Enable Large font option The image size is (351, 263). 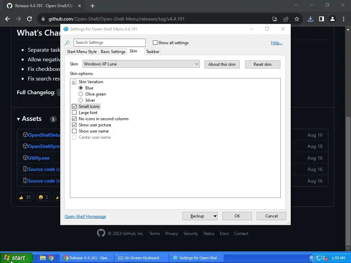(74, 112)
